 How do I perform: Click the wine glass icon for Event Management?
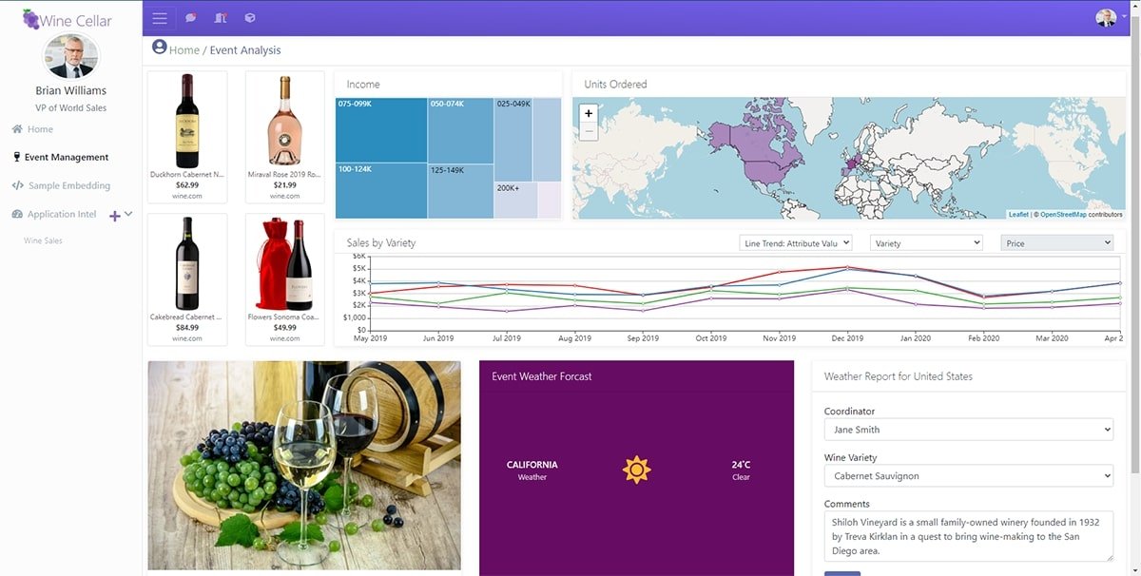16,158
